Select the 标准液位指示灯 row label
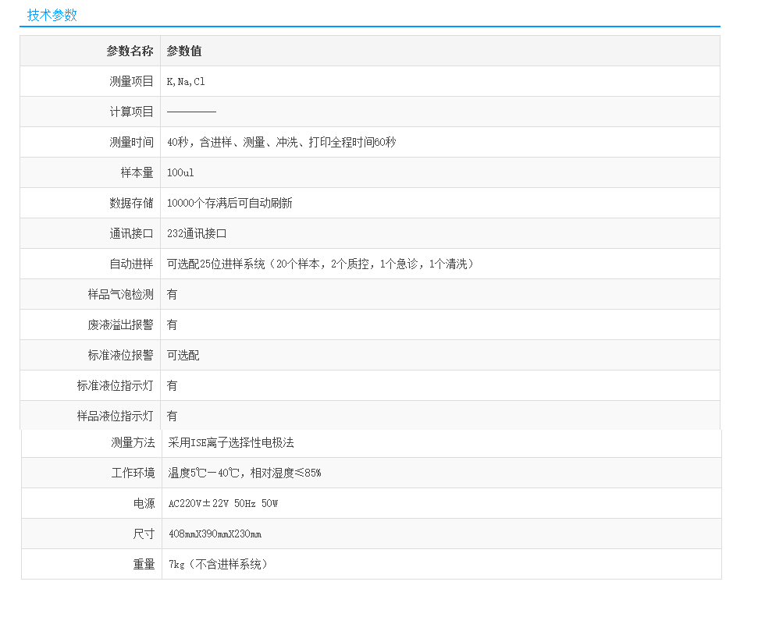 click(x=115, y=385)
